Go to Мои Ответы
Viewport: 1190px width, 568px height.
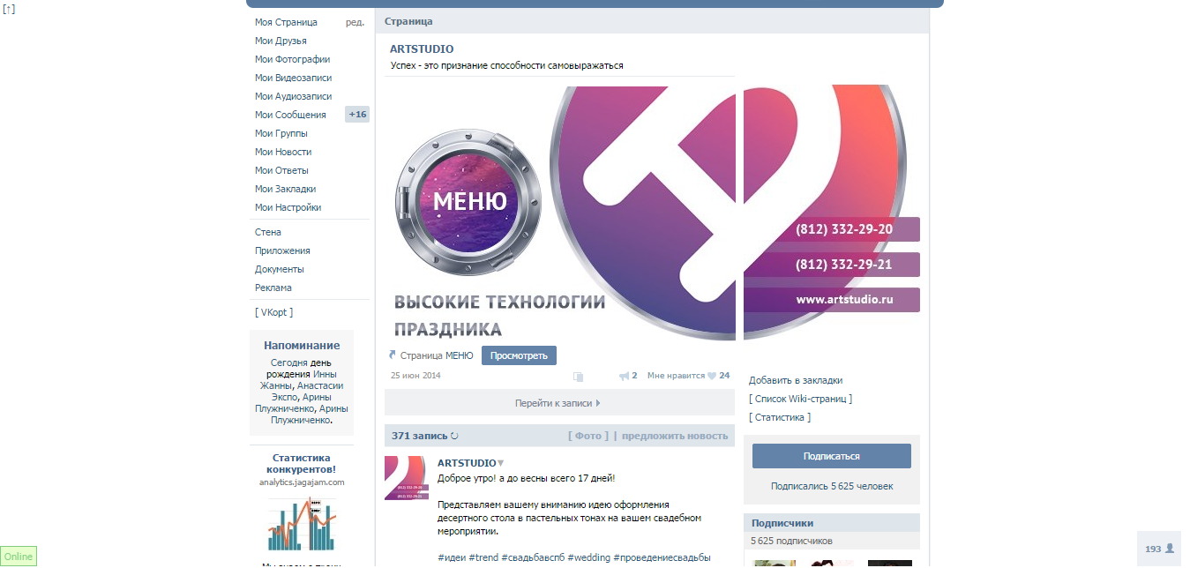[x=281, y=170]
